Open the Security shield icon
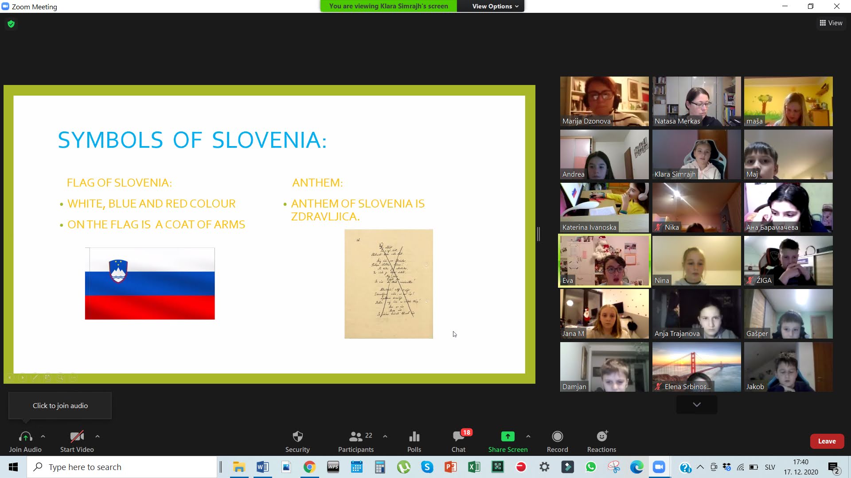Screen dimensions: 851x478 (297, 441)
